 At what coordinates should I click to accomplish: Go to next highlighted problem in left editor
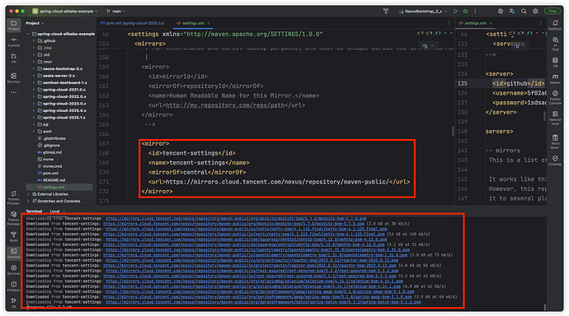[x=451, y=33]
